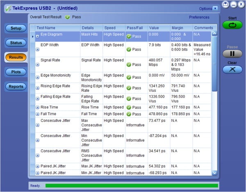Click the green Pass icon for Eye Diagram

129,37
